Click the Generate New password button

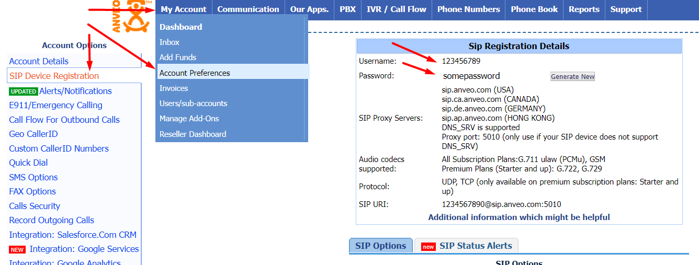572,77
